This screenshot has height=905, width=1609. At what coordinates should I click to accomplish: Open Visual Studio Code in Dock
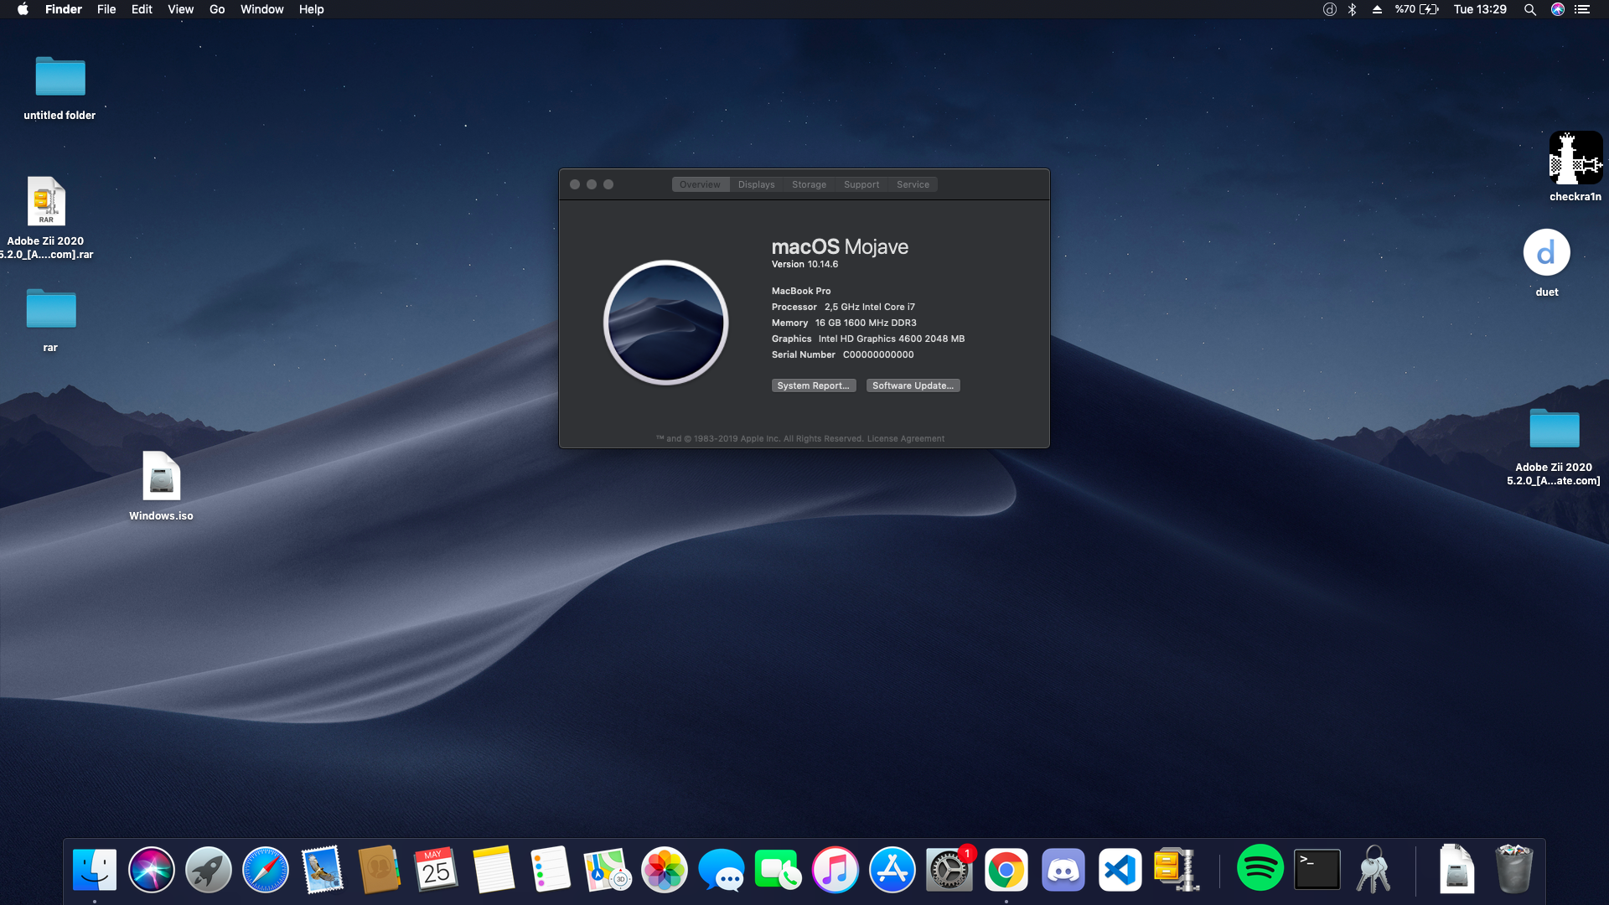coord(1120,870)
